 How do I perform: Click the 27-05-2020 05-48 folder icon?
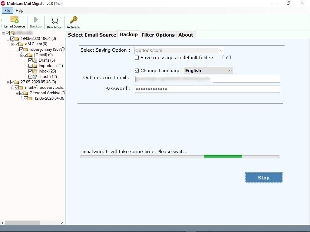point(17,82)
